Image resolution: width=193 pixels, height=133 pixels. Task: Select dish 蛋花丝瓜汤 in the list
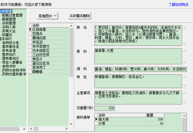pyautogui.click(x=51, y=63)
